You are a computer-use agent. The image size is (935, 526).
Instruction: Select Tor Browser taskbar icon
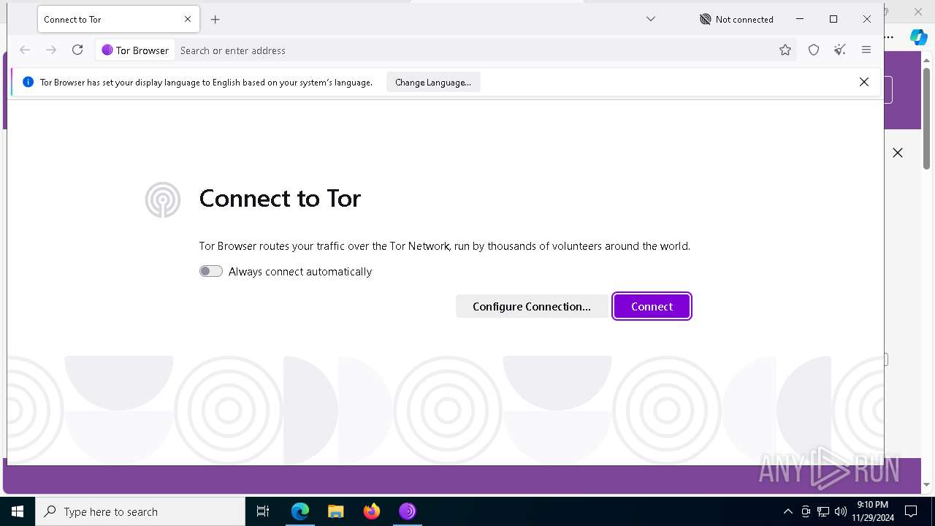pyautogui.click(x=407, y=511)
